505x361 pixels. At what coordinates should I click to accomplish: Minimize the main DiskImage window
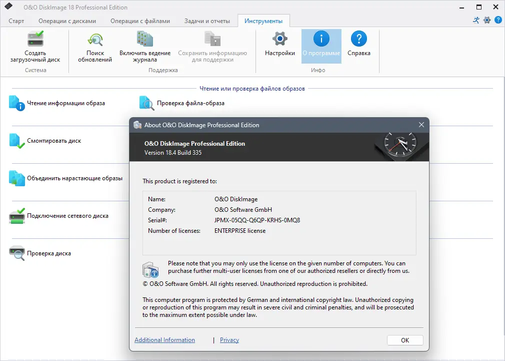(x=462, y=7)
